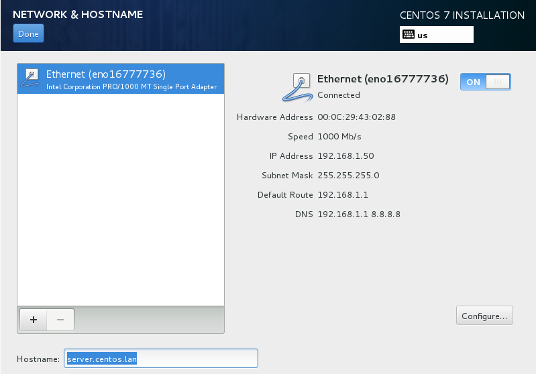Click the keyboard layout icon
Viewport: 536px width, 374px height.
pyautogui.click(x=408, y=35)
